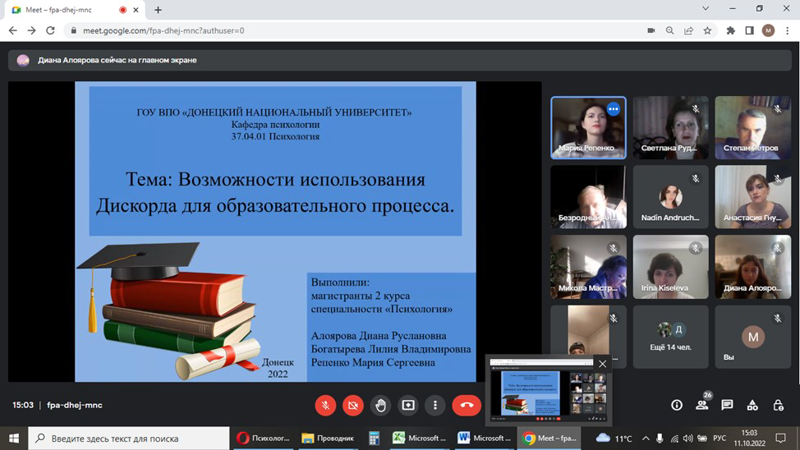Open the Chrome tab search chevron

[x=706, y=9]
